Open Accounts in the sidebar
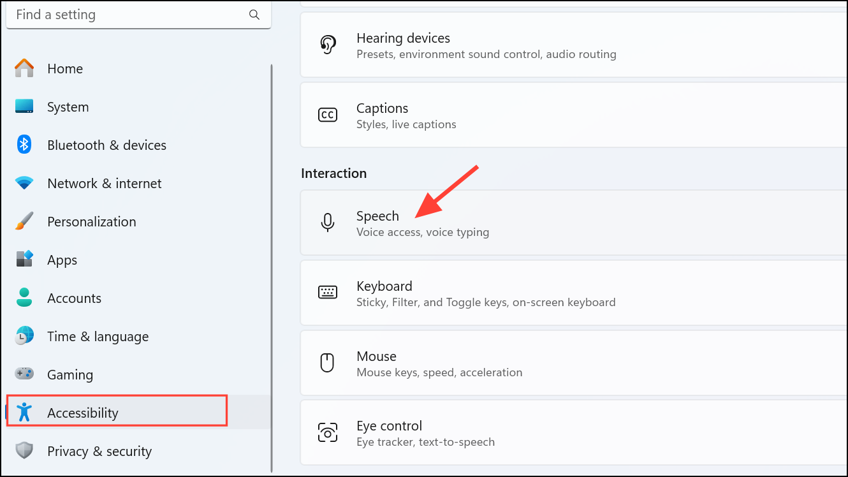This screenshot has width=848, height=477. (74, 298)
